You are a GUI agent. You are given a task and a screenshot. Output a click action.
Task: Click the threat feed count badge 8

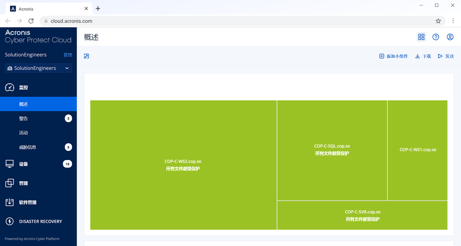68,147
